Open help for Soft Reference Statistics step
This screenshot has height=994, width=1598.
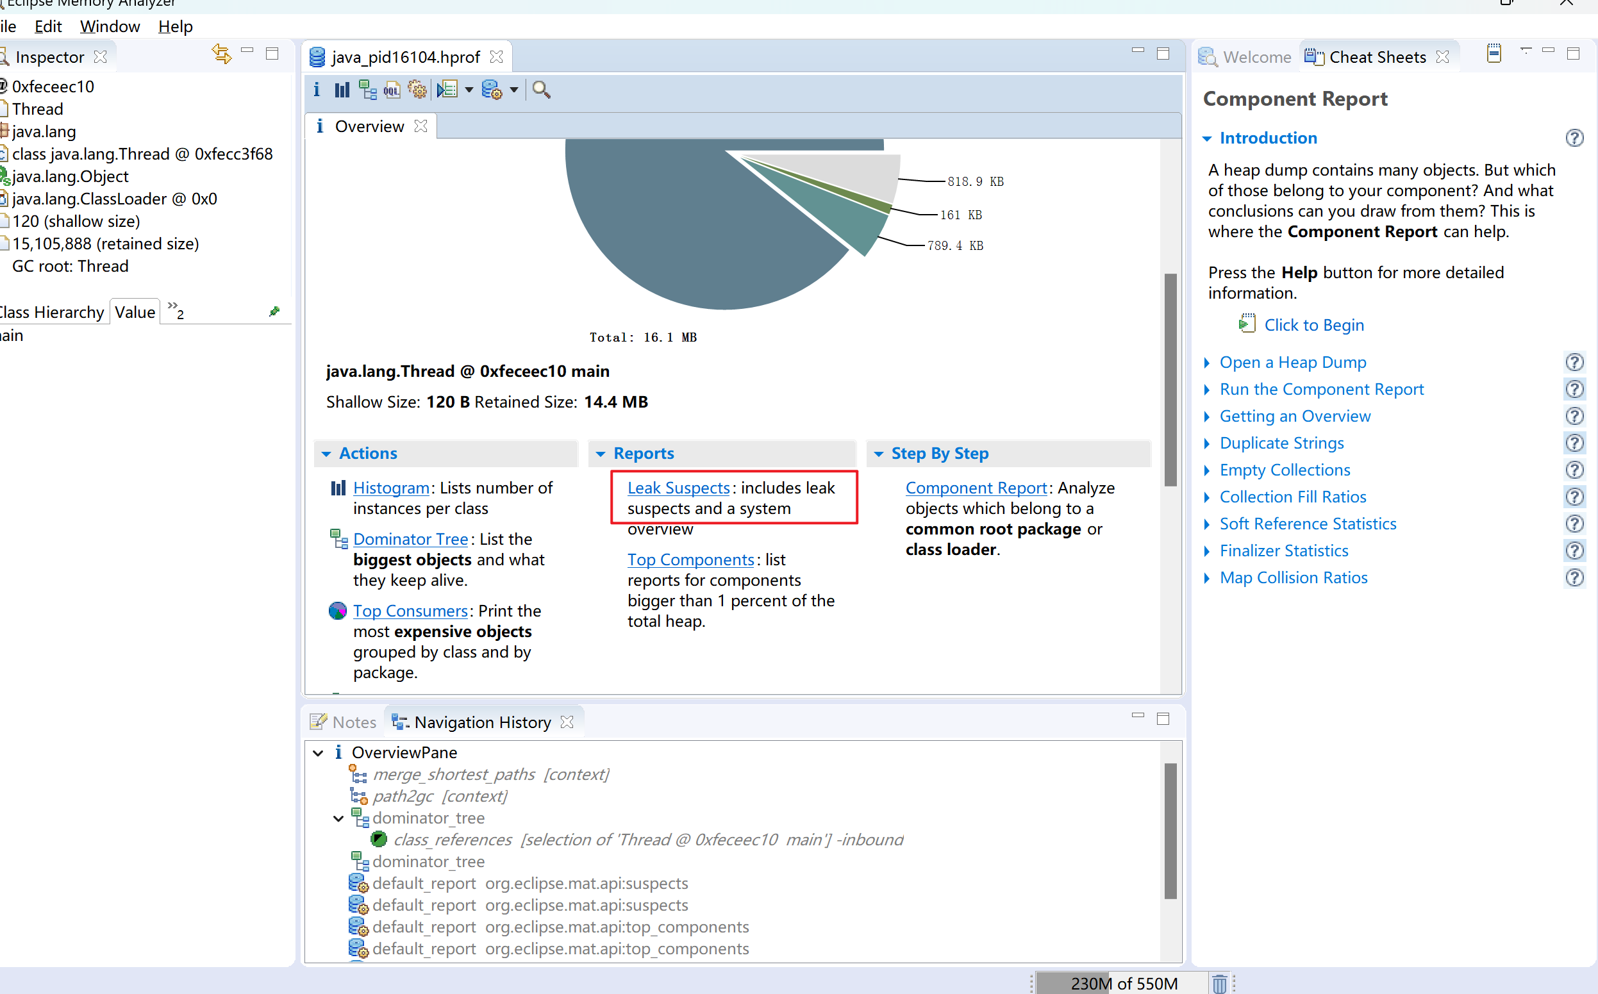[x=1574, y=524]
